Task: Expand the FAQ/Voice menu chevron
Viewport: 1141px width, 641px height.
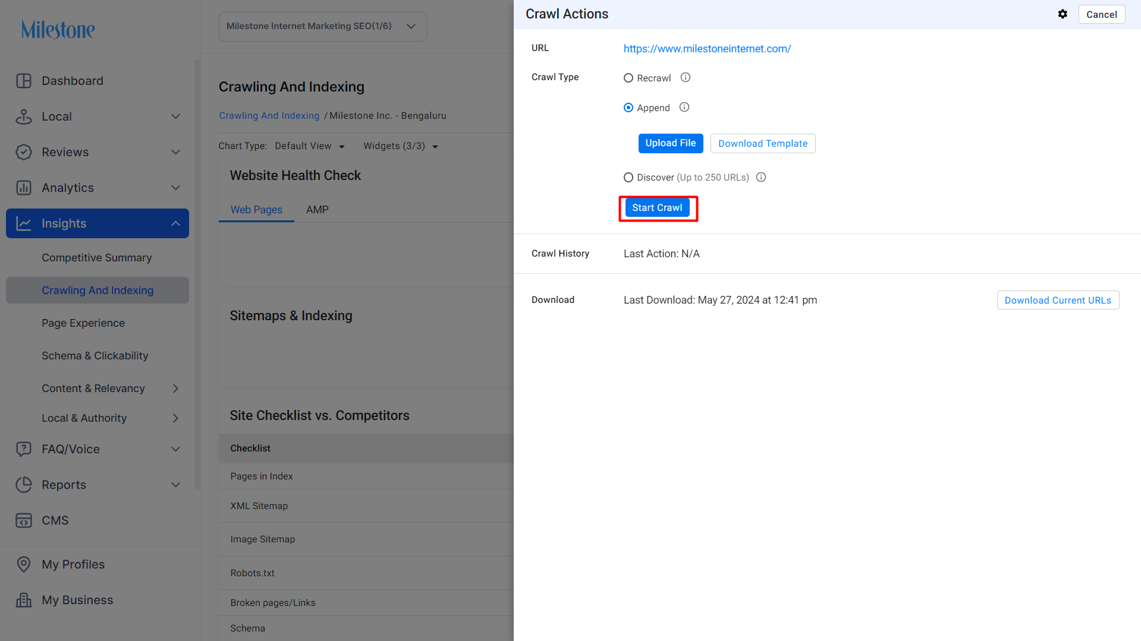Action: [175, 449]
